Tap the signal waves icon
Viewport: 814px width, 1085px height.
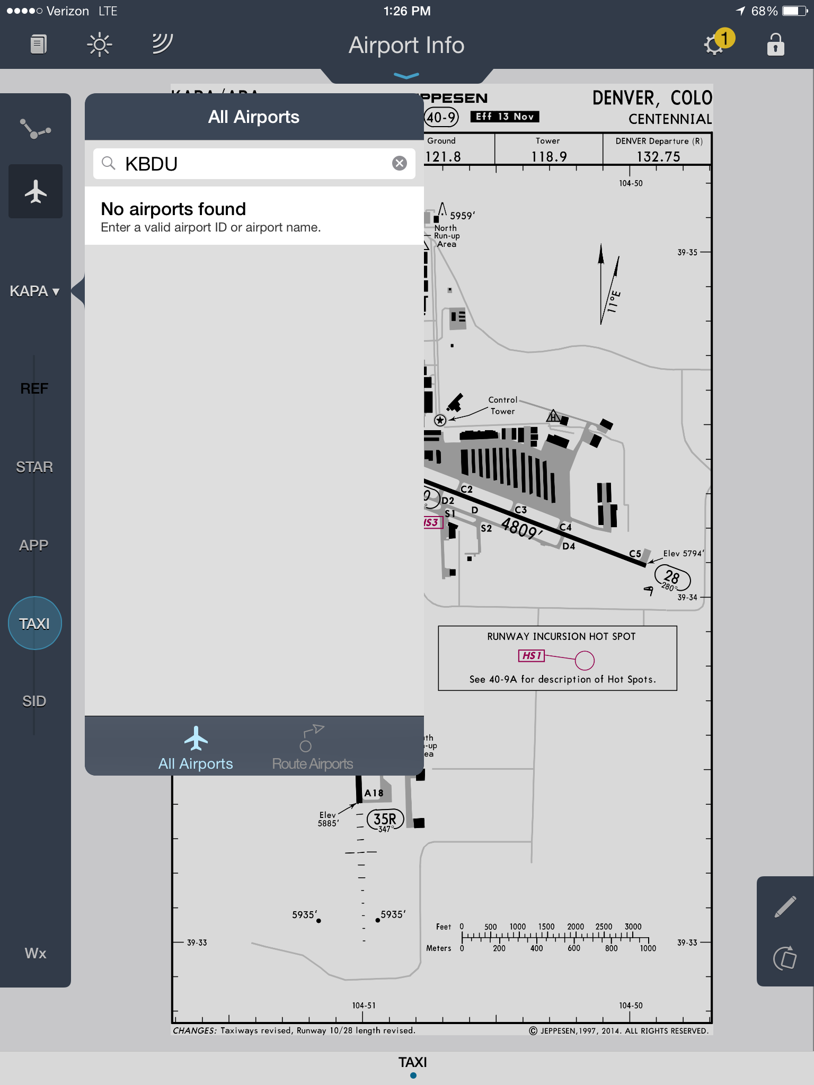[162, 44]
